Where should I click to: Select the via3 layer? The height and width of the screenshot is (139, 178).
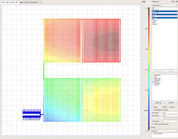tap(164, 23)
